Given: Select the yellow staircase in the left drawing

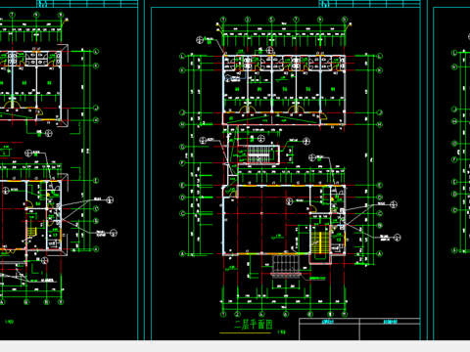Looking at the screenshot, I should click(x=31, y=232).
